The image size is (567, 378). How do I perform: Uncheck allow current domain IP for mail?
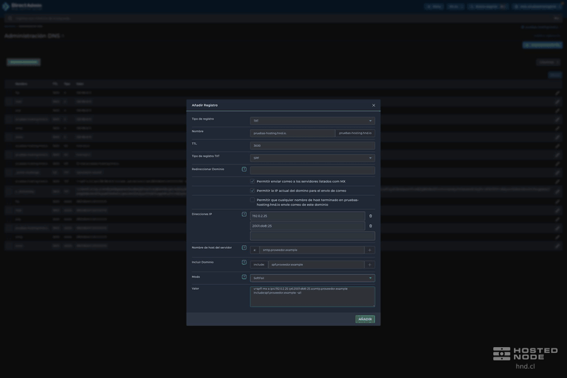tap(253, 191)
